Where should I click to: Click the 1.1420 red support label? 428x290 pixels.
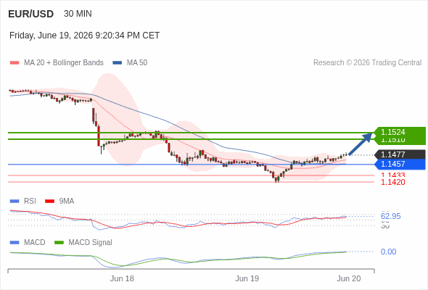coord(392,182)
